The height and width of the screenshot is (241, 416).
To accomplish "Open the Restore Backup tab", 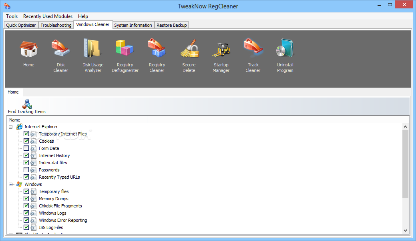I will click(x=172, y=25).
